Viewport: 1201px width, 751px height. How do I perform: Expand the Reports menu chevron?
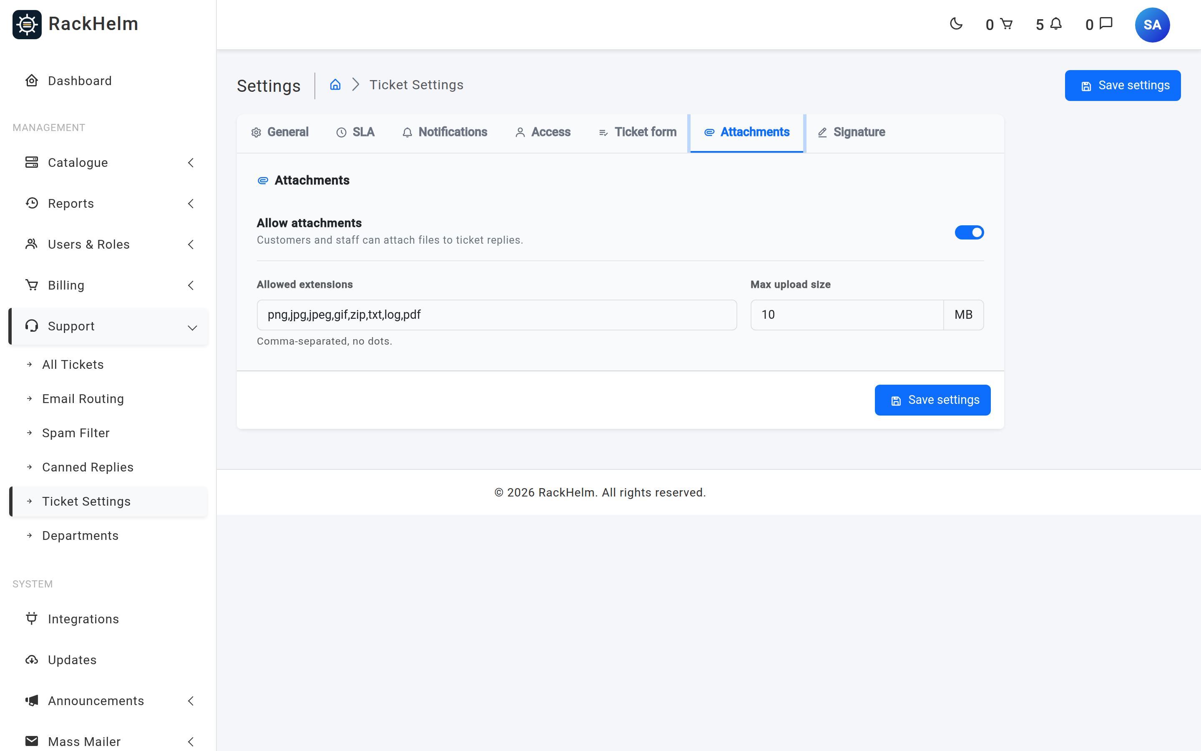coord(191,203)
